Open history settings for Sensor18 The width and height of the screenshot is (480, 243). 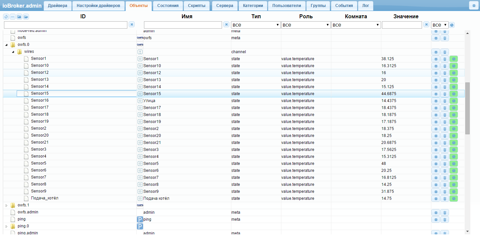(454, 115)
